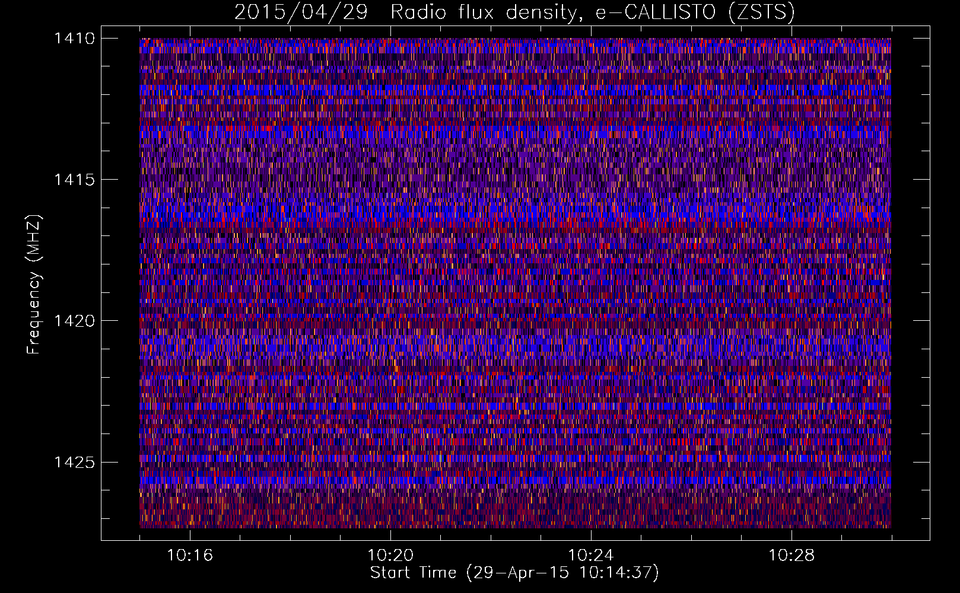The image size is (960, 593).
Task: Click the 10:20 time tick label
Action: click(x=390, y=556)
